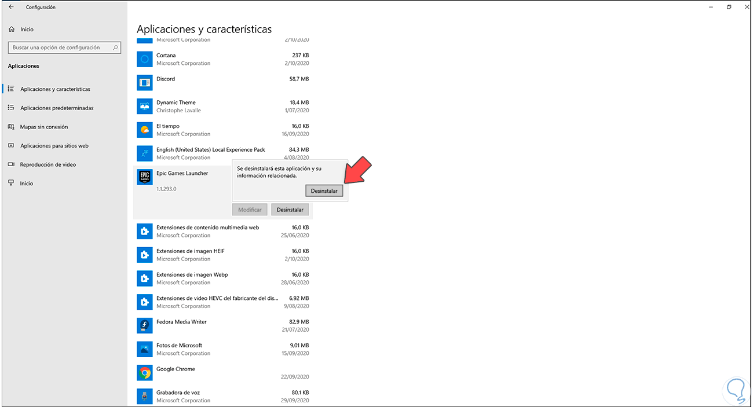Click the El tiempo weather icon
The image size is (753, 407).
[x=145, y=130]
